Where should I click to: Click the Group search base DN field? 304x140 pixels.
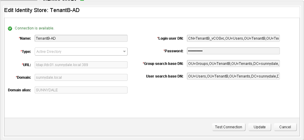[233, 63]
